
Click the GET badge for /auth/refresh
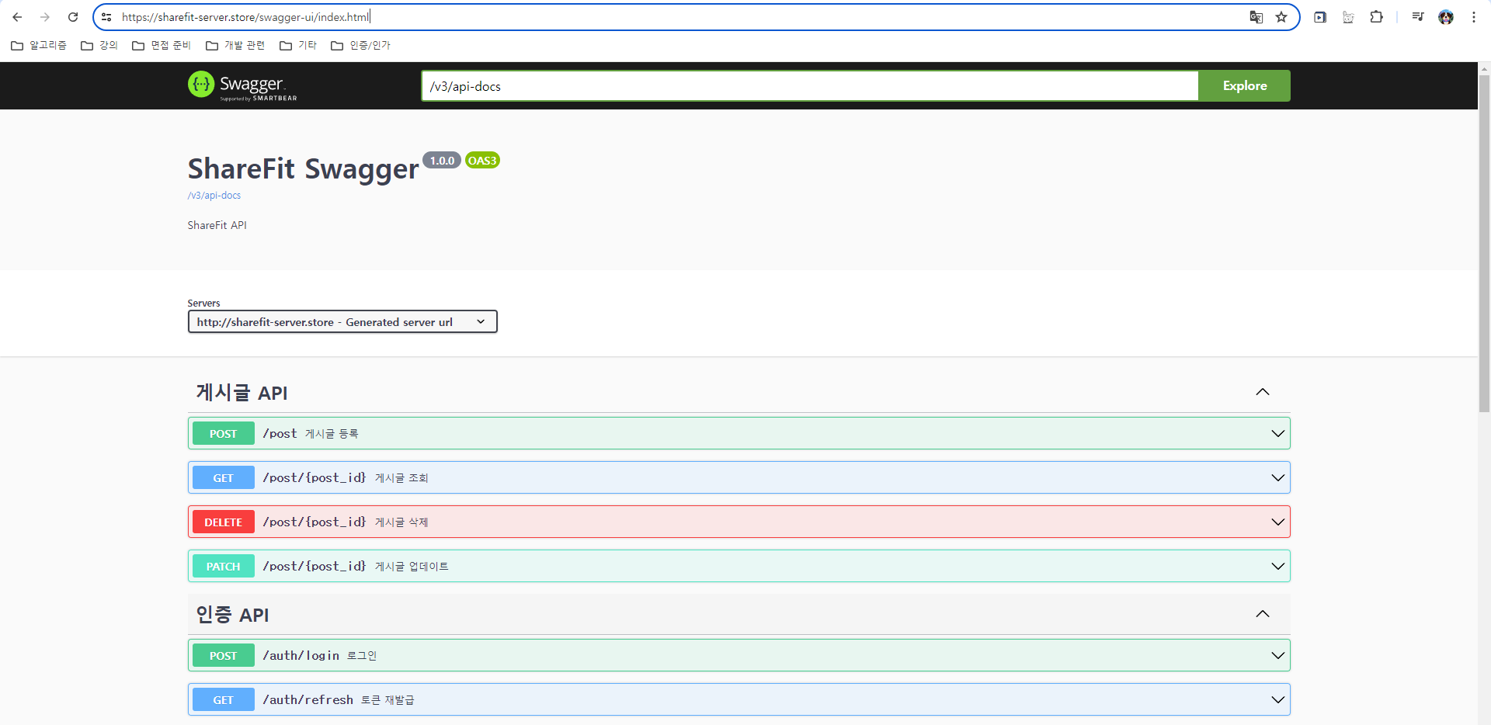pyautogui.click(x=224, y=700)
